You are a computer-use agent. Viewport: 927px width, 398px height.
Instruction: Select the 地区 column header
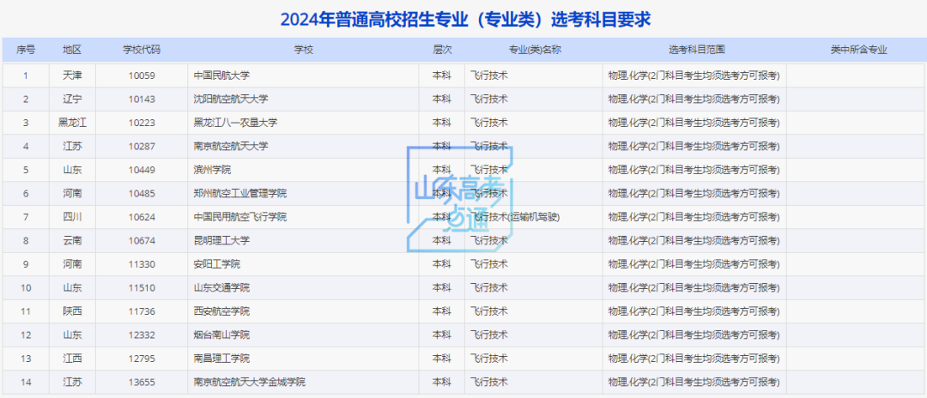pos(72,50)
